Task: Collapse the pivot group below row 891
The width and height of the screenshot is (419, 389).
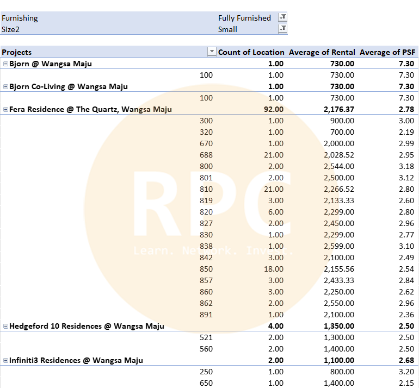Action: click(5, 326)
